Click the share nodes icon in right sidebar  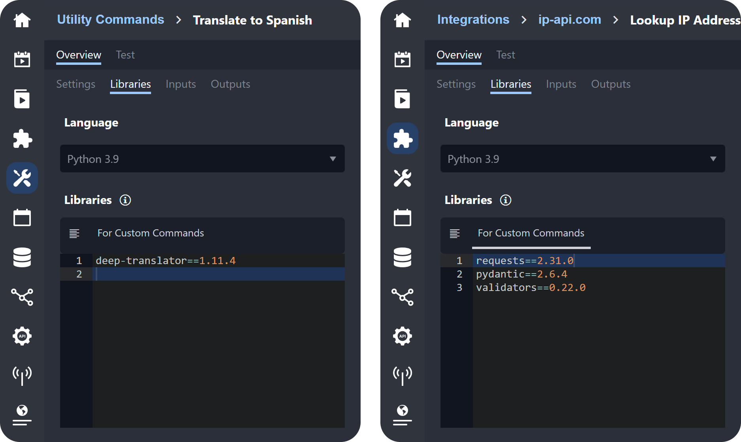click(x=403, y=297)
